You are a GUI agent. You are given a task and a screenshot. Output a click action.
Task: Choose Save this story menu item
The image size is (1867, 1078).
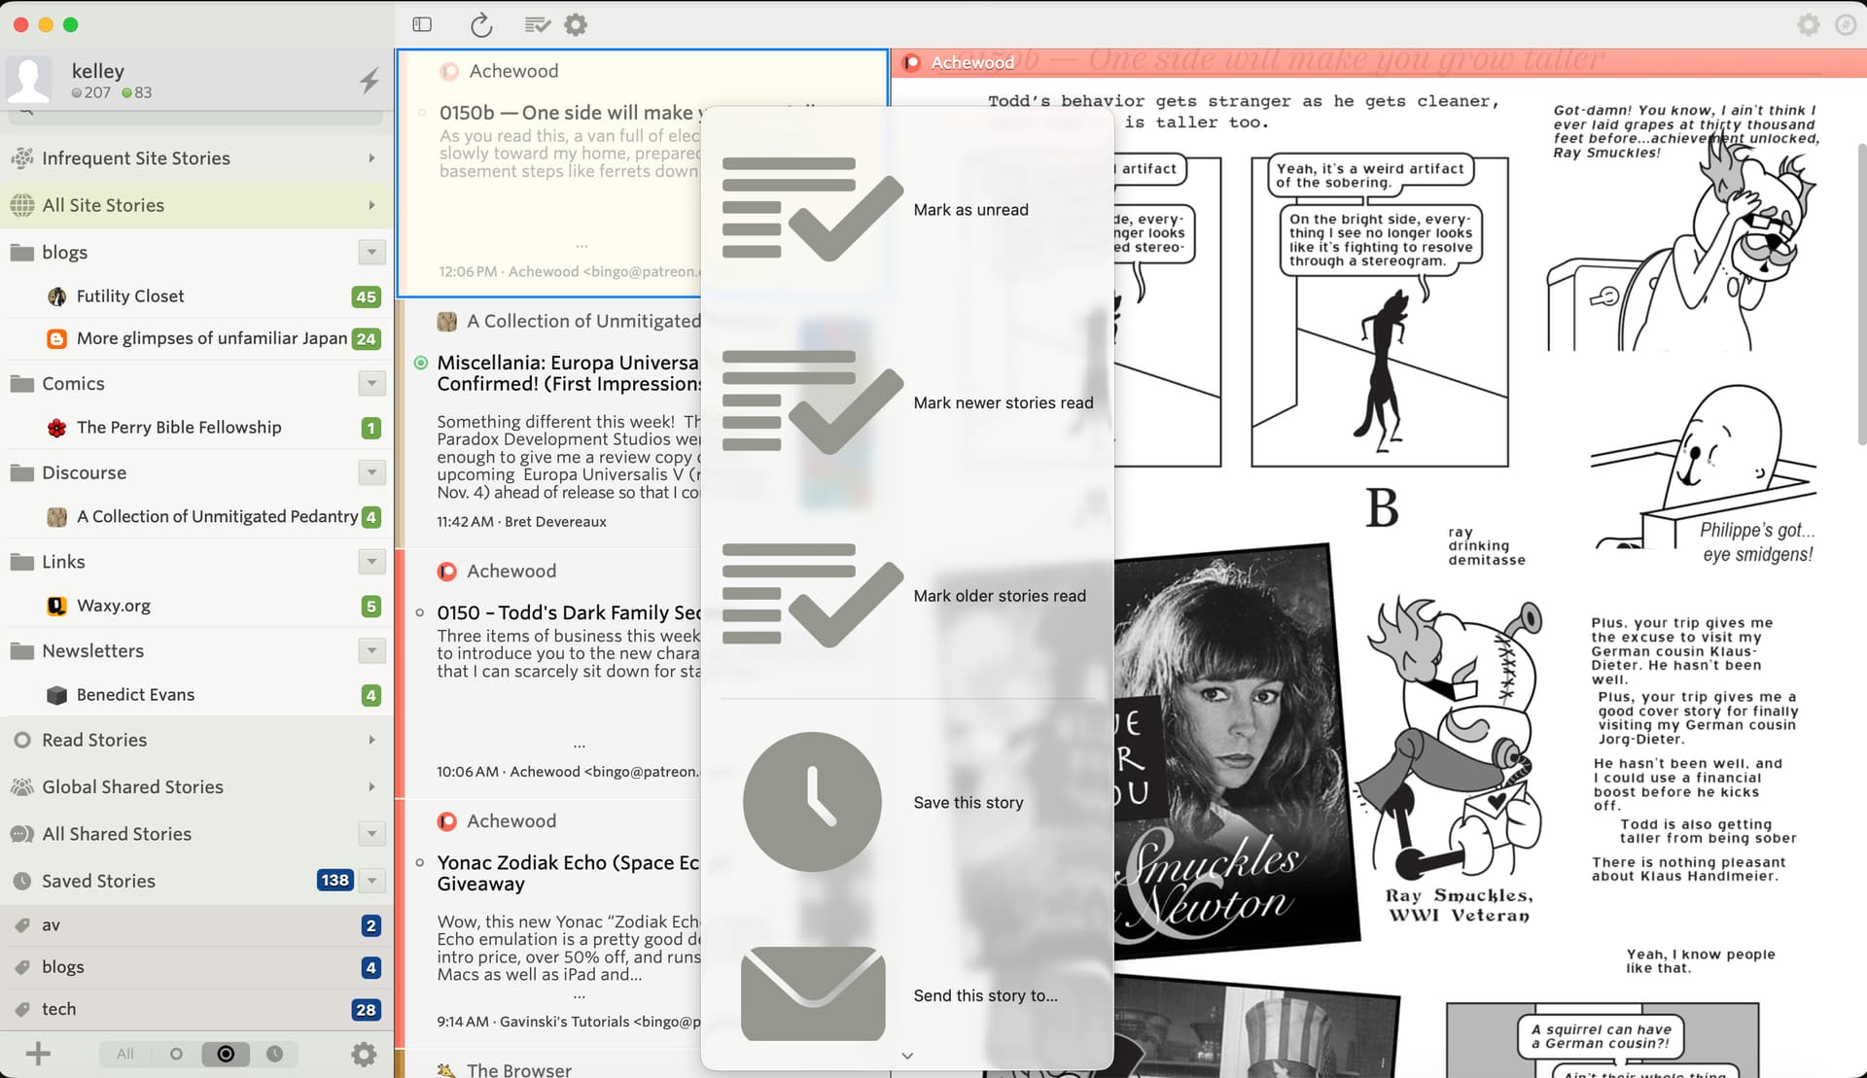(968, 803)
